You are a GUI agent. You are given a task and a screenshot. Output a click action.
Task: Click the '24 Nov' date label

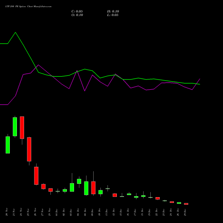pyautogui.click(x=21, y=212)
